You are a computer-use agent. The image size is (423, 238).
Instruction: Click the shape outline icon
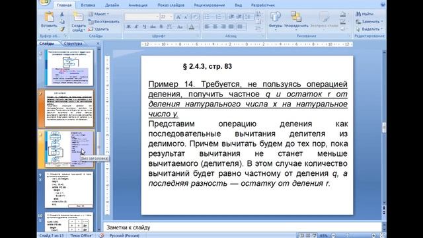click(x=343, y=22)
